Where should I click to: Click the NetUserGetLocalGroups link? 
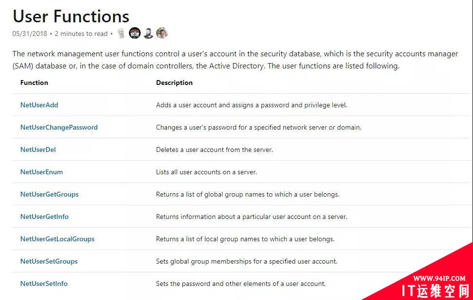(57, 239)
